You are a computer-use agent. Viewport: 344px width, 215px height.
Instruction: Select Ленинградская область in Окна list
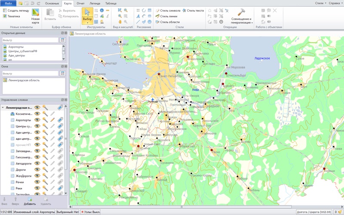pyautogui.click(x=24, y=80)
